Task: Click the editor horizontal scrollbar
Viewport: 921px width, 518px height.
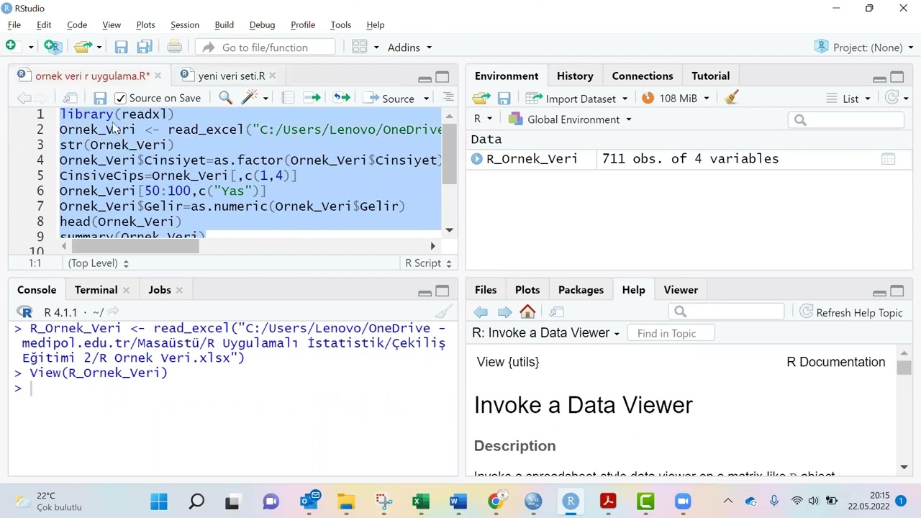Action: [248, 246]
